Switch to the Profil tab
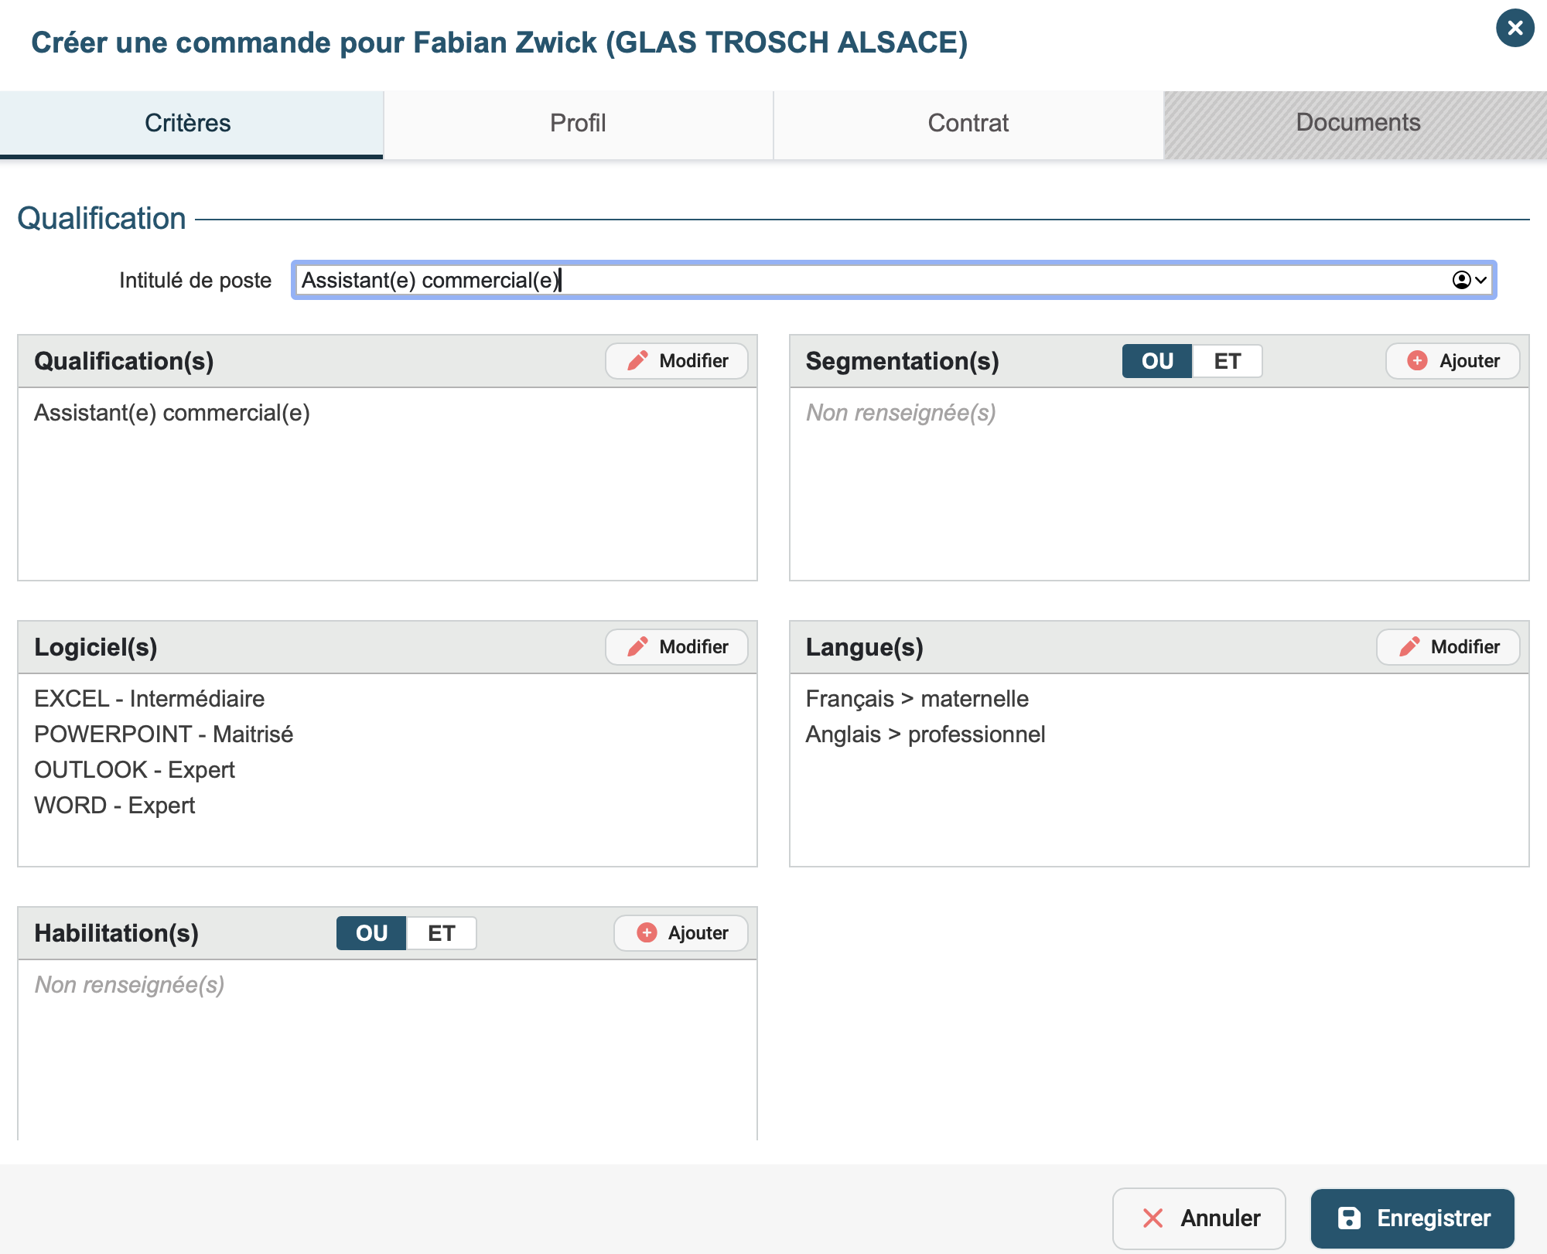Image resolution: width=1547 pixels, height=1254 pixels. [x=578, y=124]
